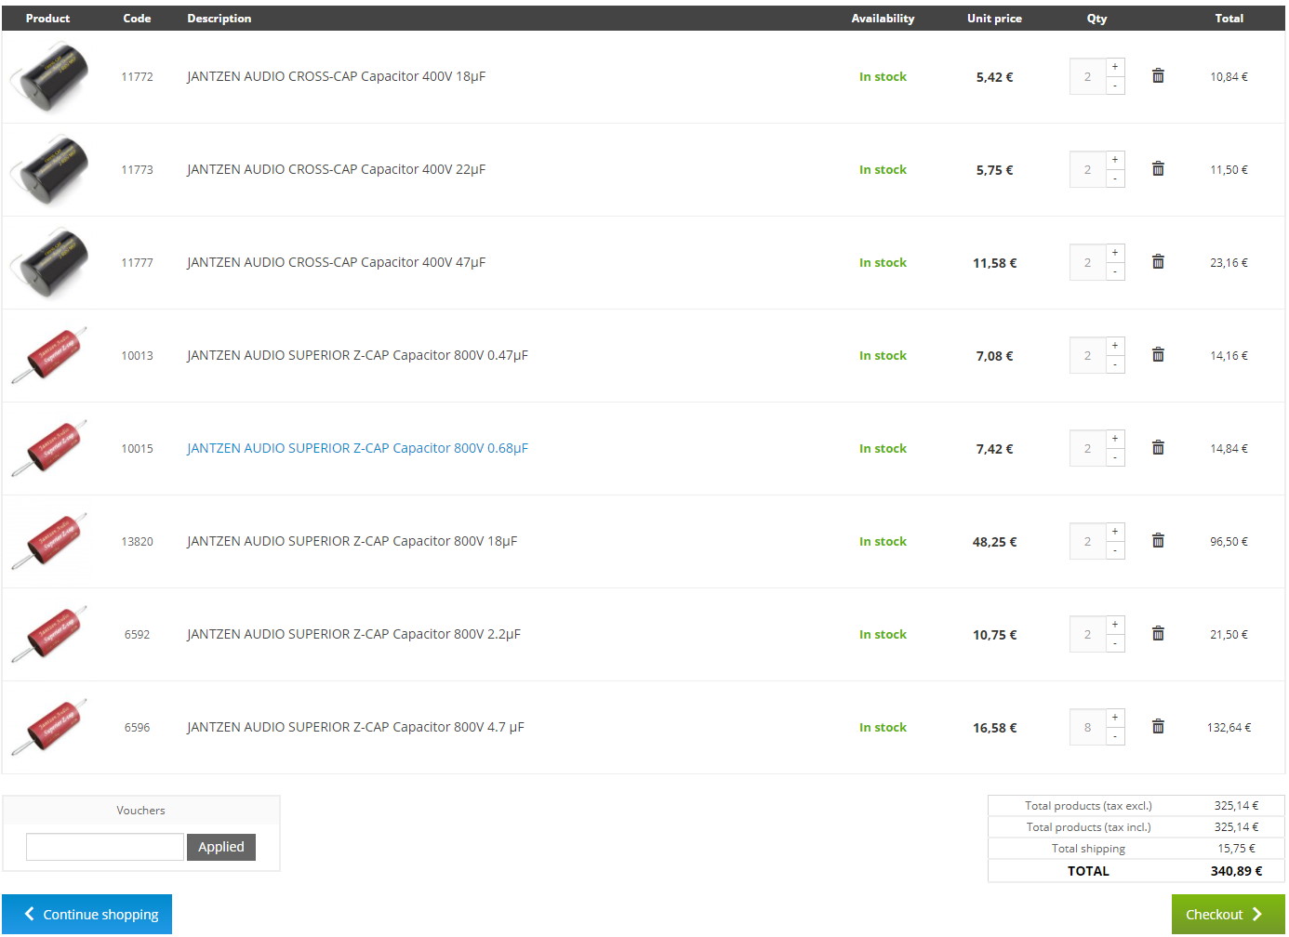Increase quantity of item 11772

pyautogui.click(x=1115, y=67)
